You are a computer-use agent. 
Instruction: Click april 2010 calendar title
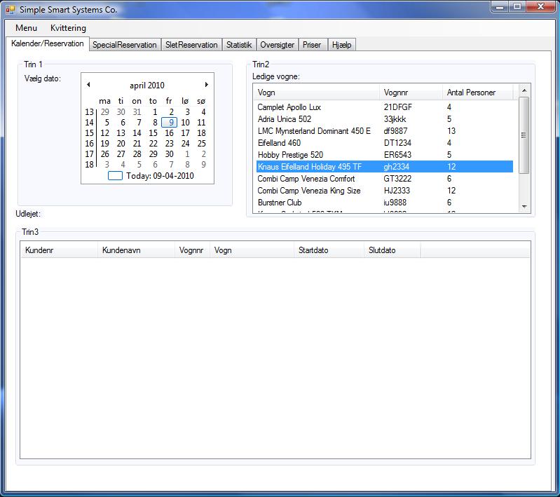pyautogui.click(x=147, y=86)
